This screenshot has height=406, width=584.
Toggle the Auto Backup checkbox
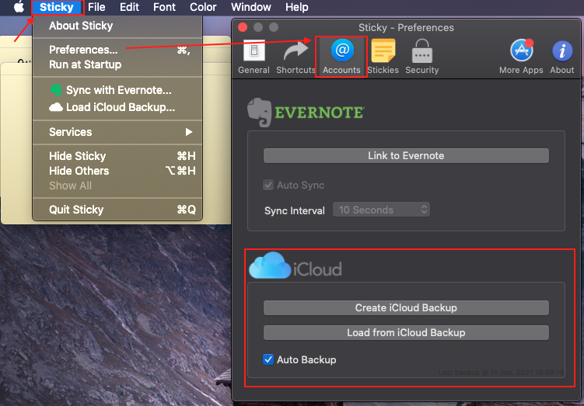click(268, 359)
